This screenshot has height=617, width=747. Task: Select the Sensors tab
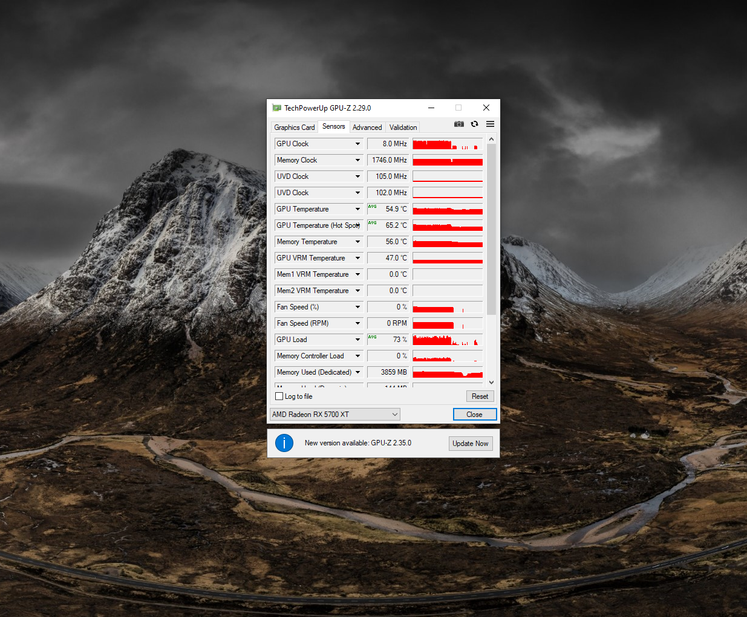[333, 126]
